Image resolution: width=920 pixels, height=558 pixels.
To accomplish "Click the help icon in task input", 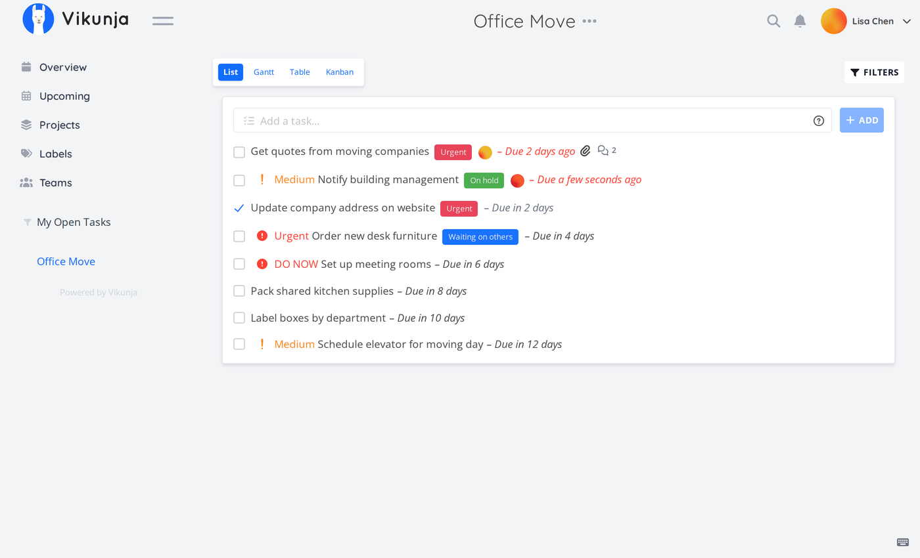I will 819,121.
